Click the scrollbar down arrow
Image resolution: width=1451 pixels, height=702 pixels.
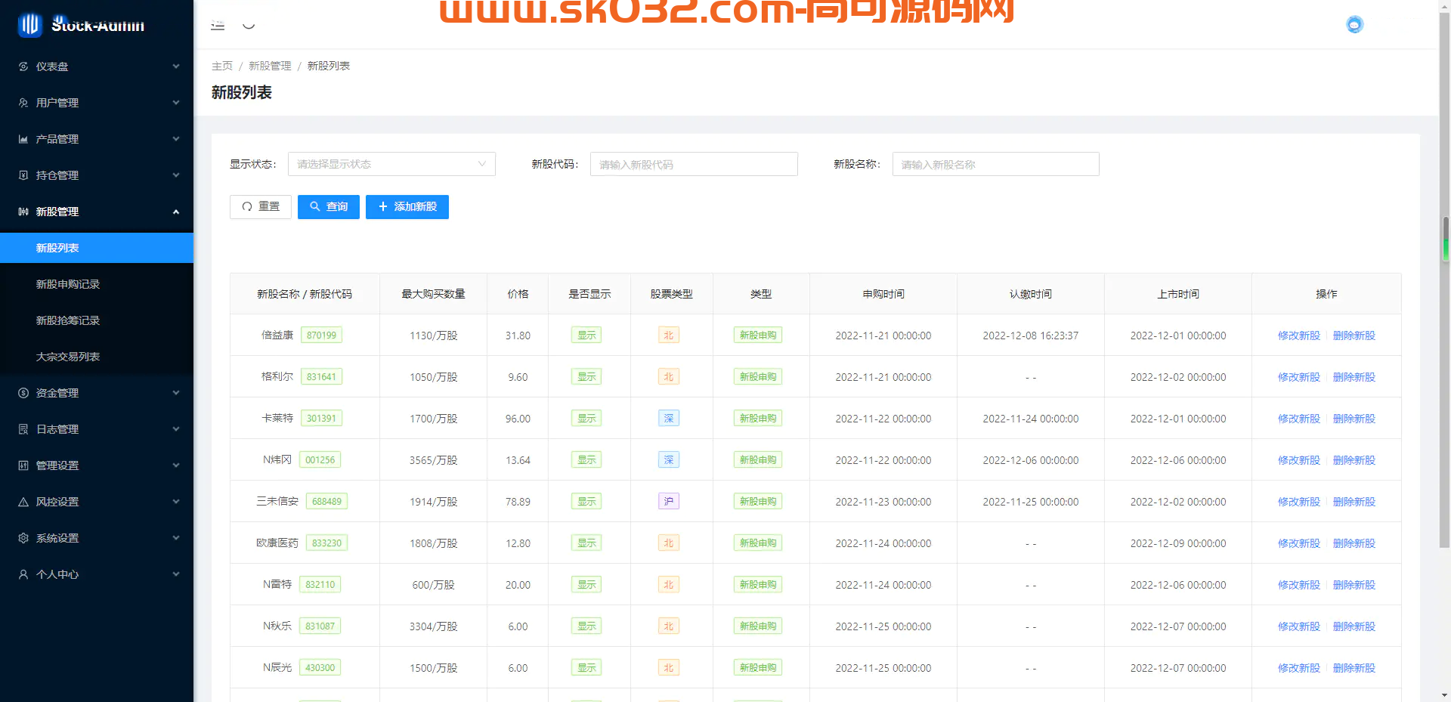point(1445,695)
